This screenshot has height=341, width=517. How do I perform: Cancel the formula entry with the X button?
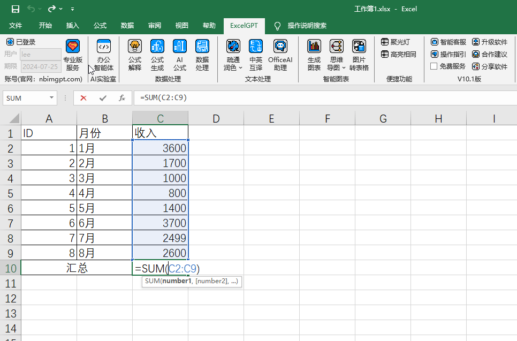click(83, 98)
